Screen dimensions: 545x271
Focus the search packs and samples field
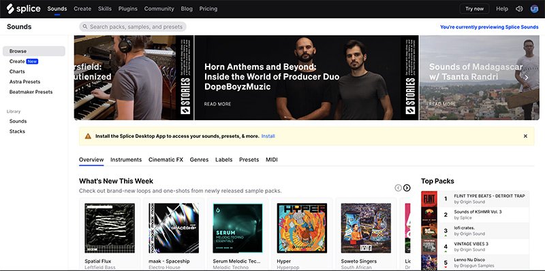click(133, 26)
